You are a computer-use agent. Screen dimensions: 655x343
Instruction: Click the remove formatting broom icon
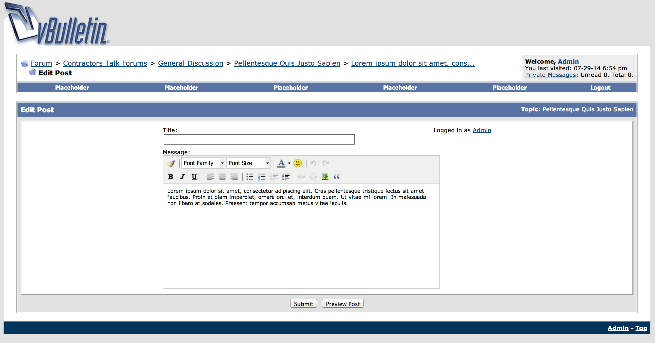pyautogui.click(x=171, y=163)
